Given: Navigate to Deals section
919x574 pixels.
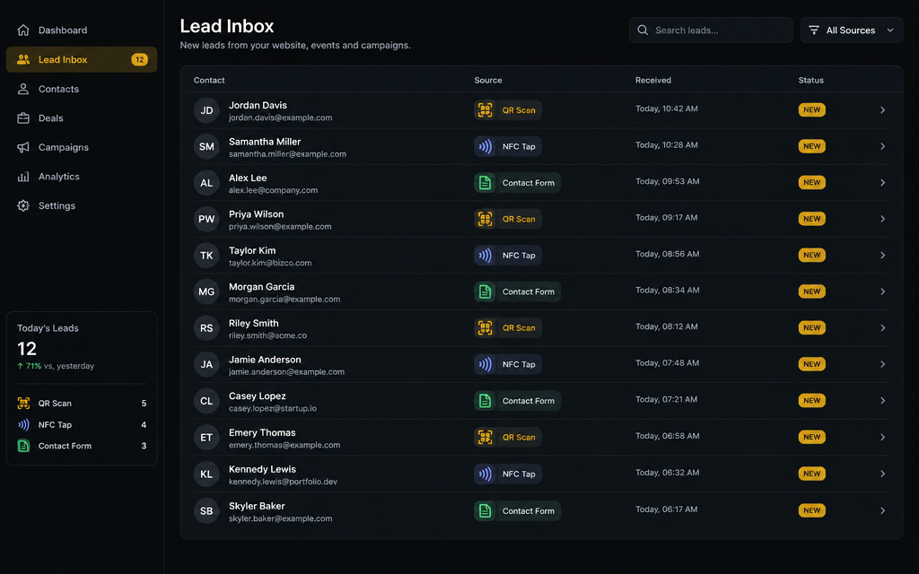Looking at the screenshot, I should [82, 118].
